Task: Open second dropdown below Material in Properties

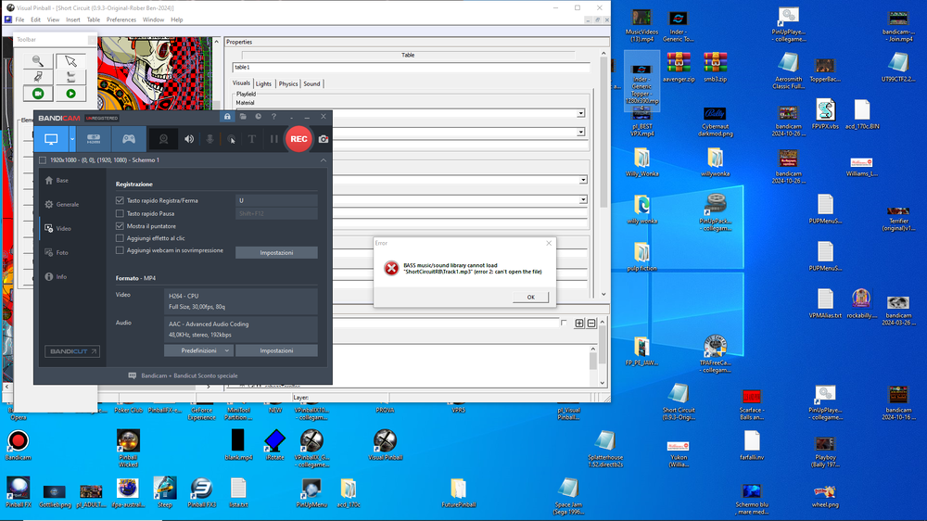Action: 580,132
